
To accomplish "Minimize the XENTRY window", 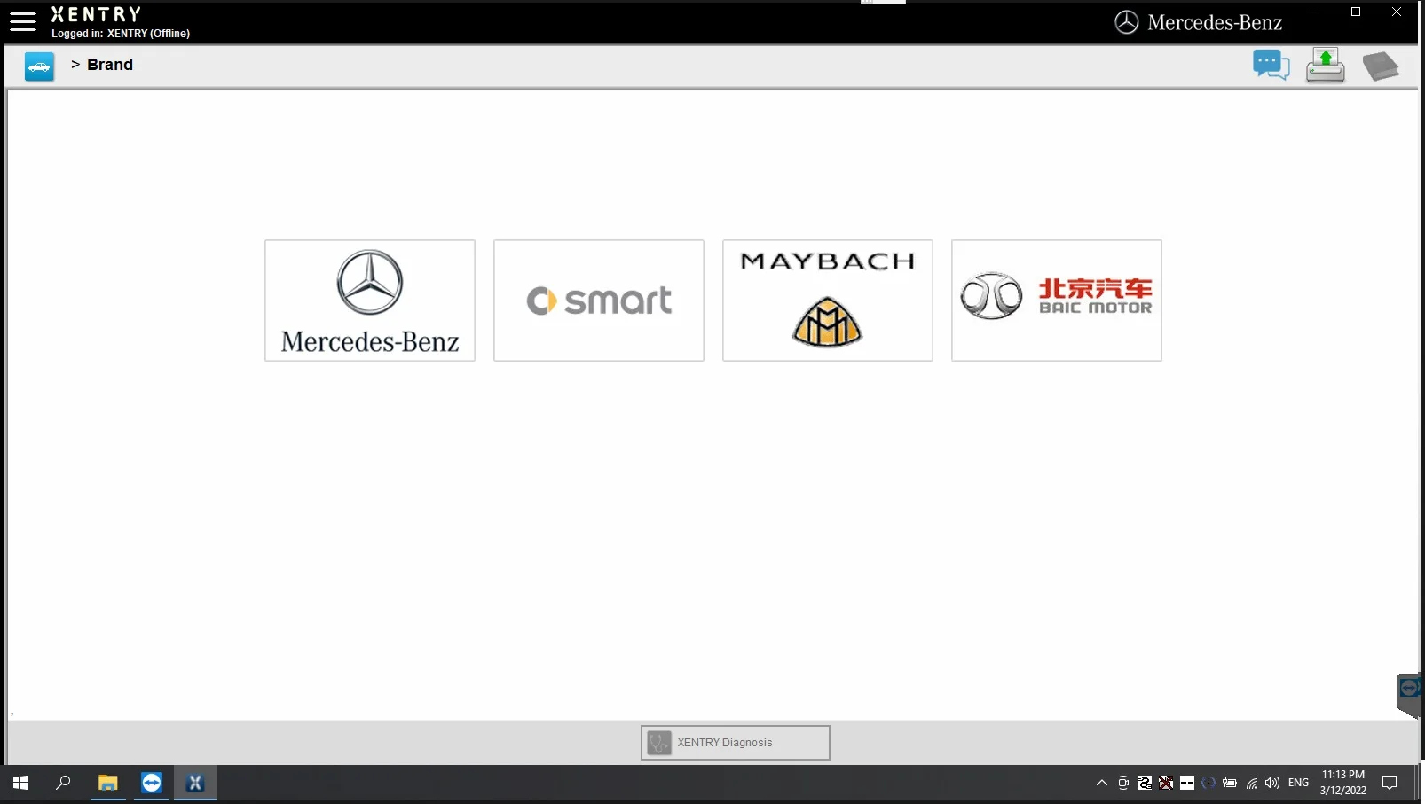I will pyautogui.click(x=1315, y=12).
